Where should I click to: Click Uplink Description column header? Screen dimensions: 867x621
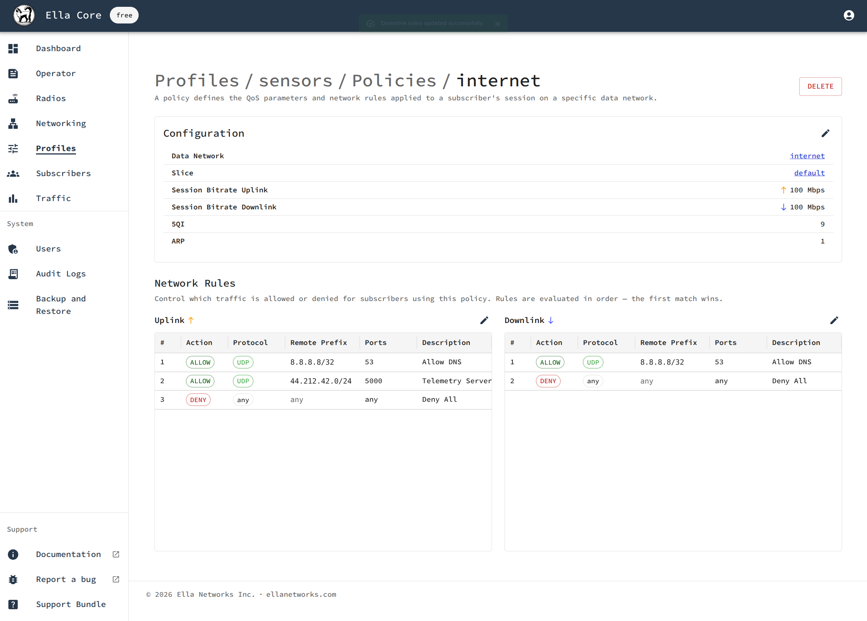(x=446, y=343)
